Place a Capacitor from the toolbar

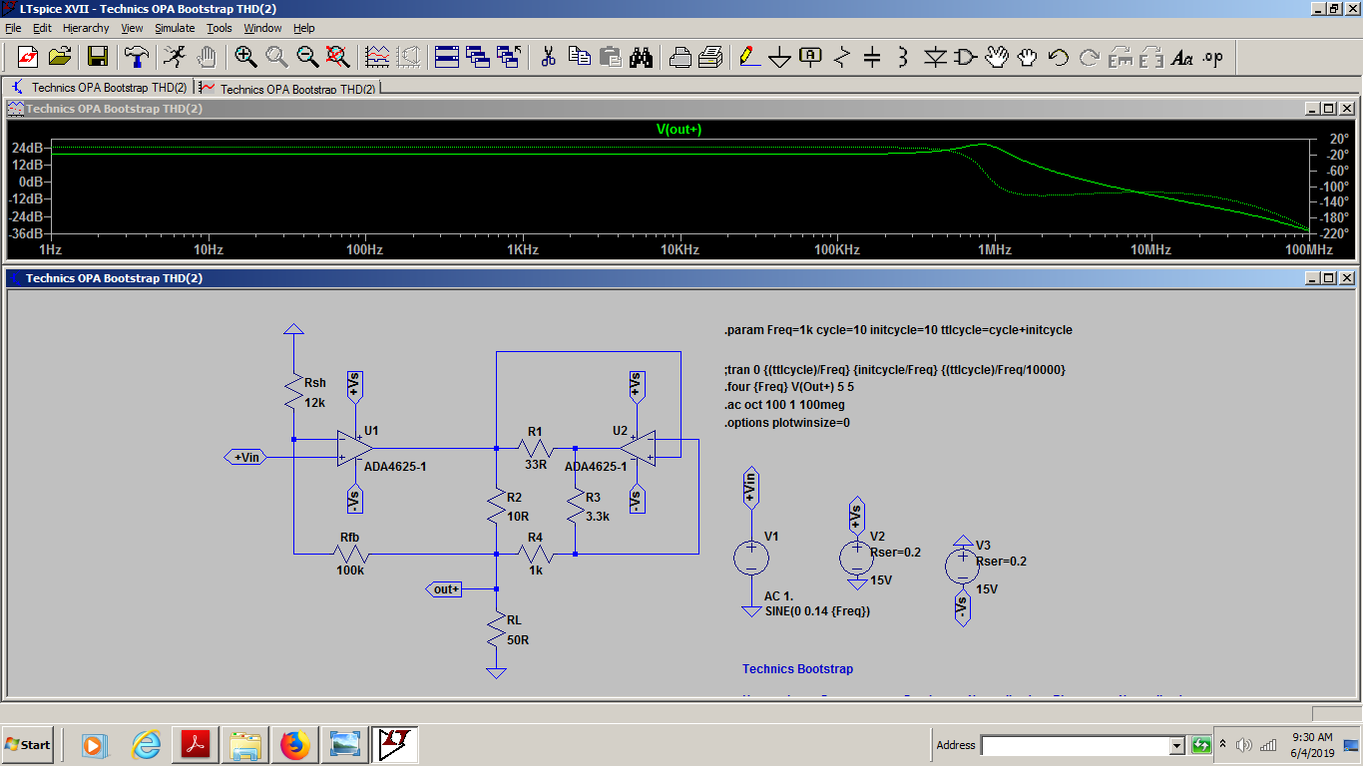click(x=873, y=57)
